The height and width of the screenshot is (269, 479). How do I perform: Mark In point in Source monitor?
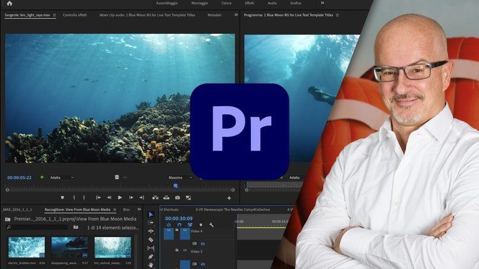coord(74,198)
